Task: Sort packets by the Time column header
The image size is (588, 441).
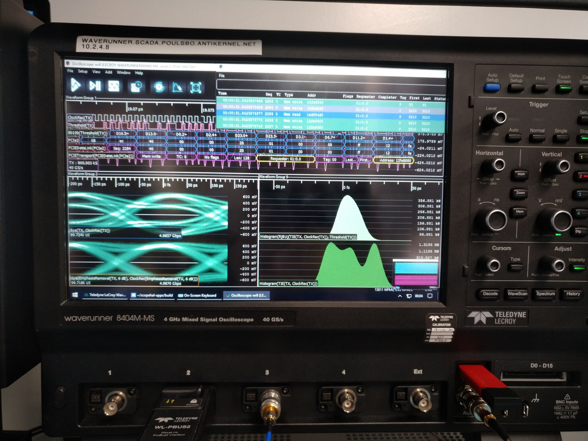Action: click(223, 93)
